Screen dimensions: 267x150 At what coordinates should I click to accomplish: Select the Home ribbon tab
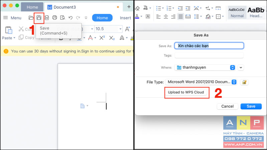pos(102,18)
